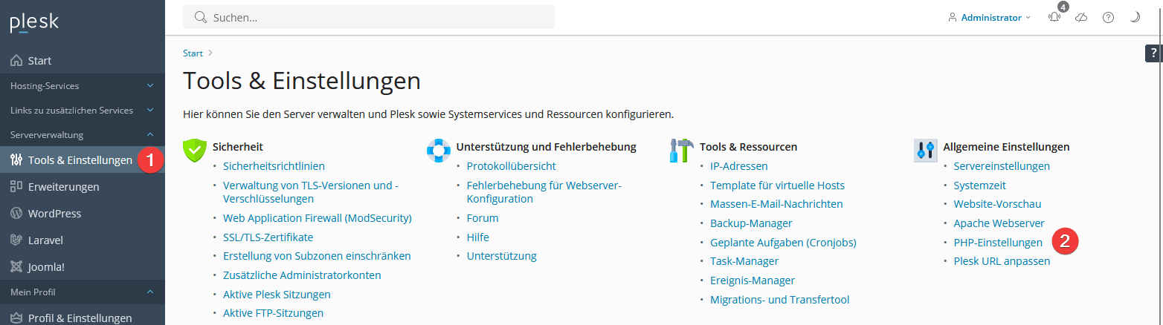Open the Start home icon in sidebar
Image resolution: width=1163 pixels, height=325 pixels.
(x=16, y=61)
